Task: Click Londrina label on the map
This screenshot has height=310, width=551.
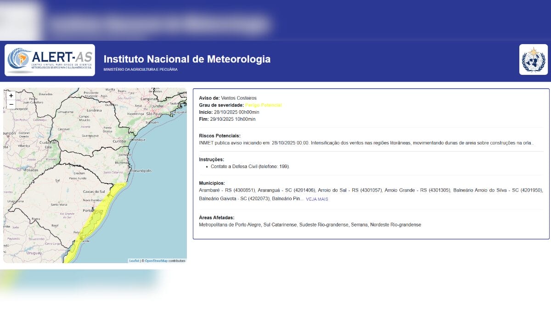Action: [94, 110]
